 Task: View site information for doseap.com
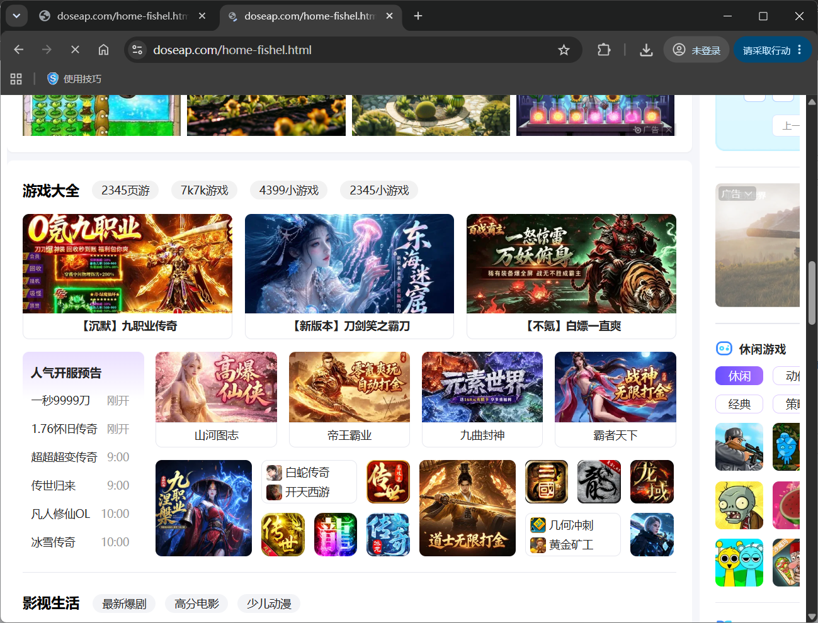[137, 50]
